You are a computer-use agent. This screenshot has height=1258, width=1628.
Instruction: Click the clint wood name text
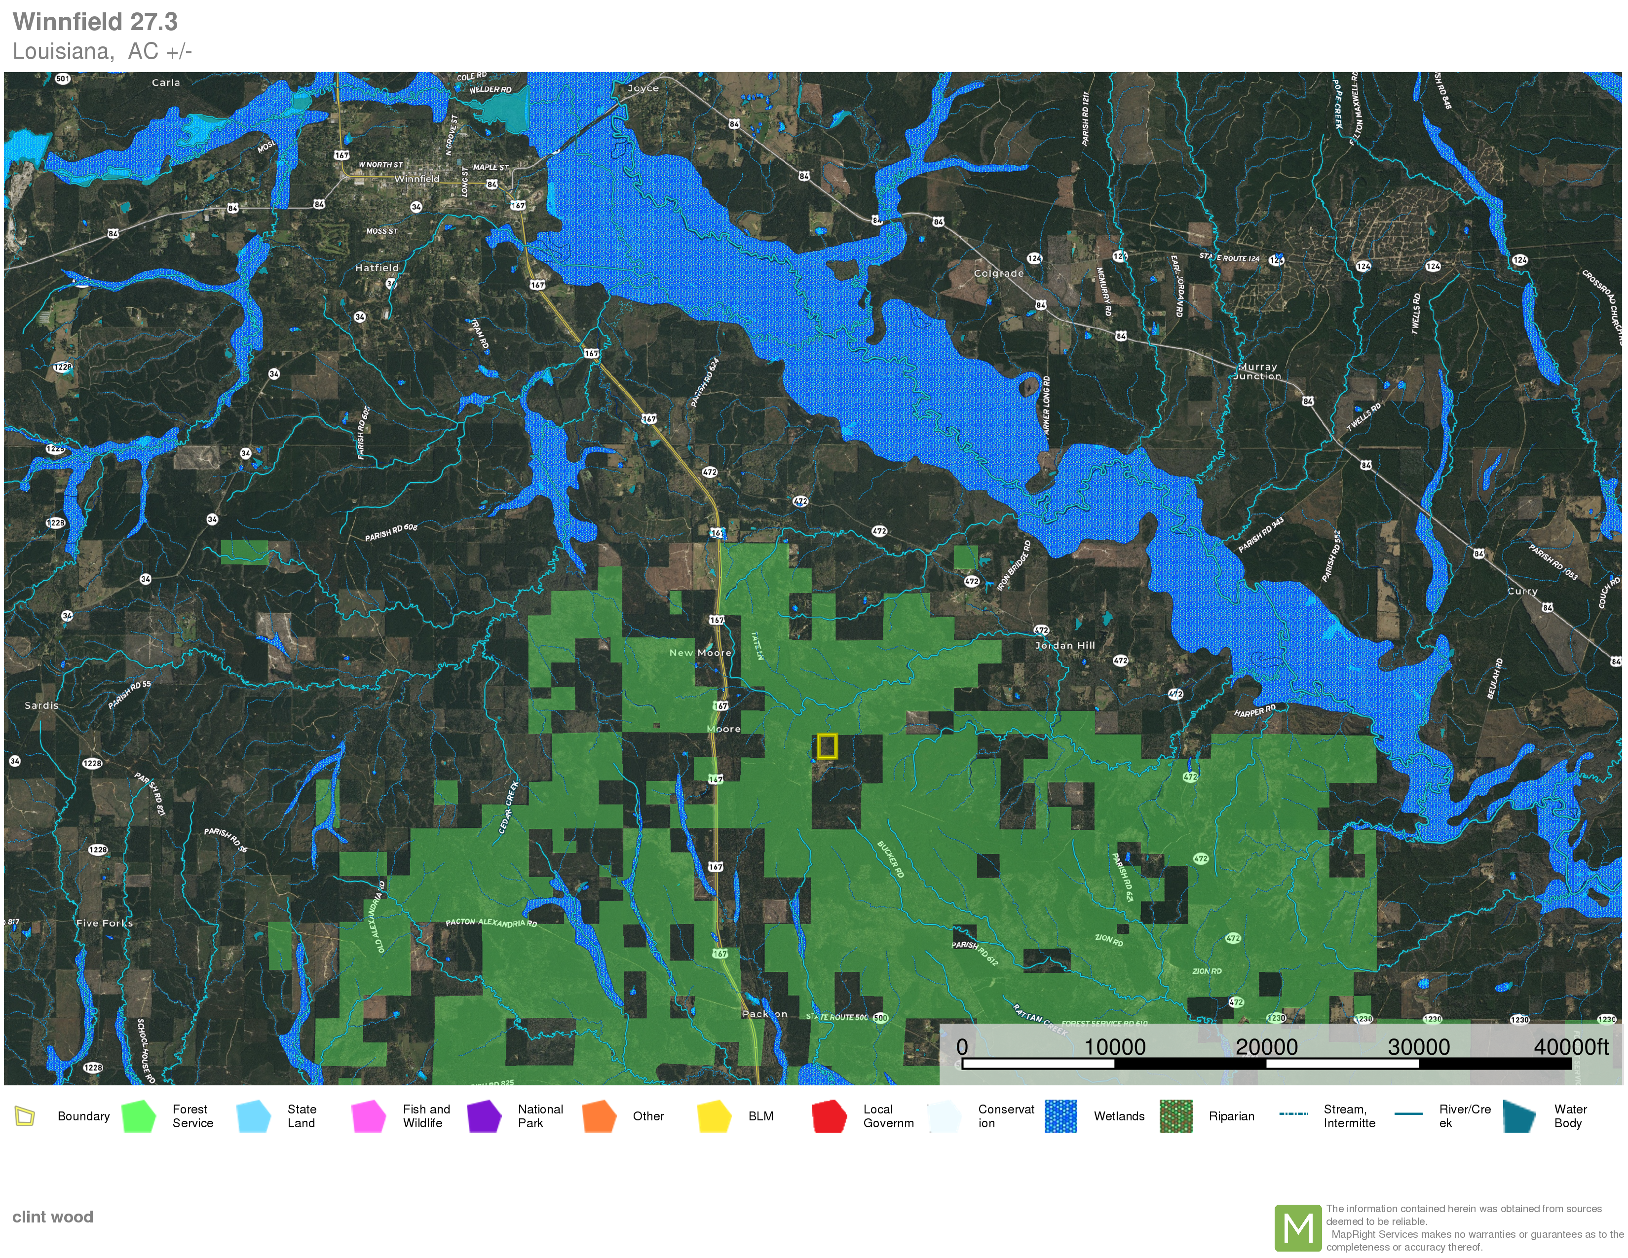pos(53,1217)
